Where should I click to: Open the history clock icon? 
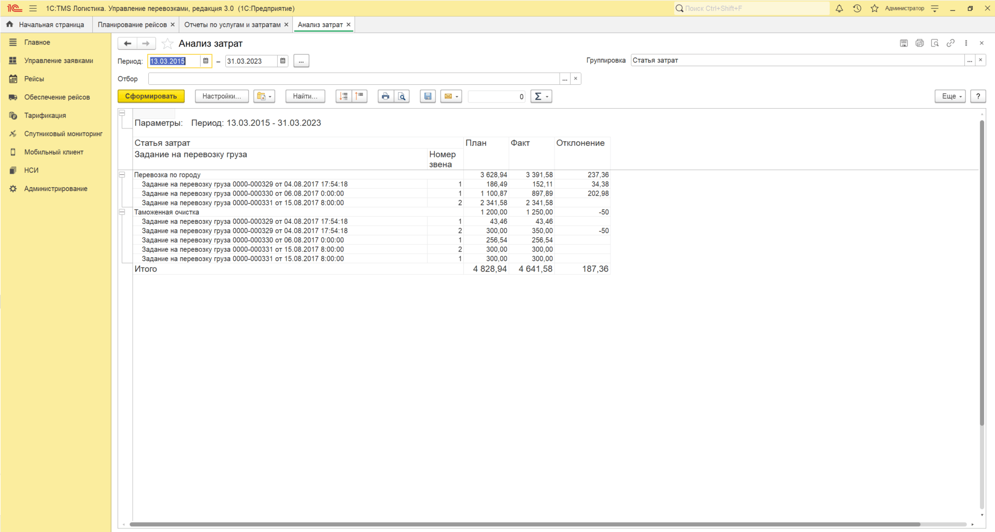coord(857,8)
